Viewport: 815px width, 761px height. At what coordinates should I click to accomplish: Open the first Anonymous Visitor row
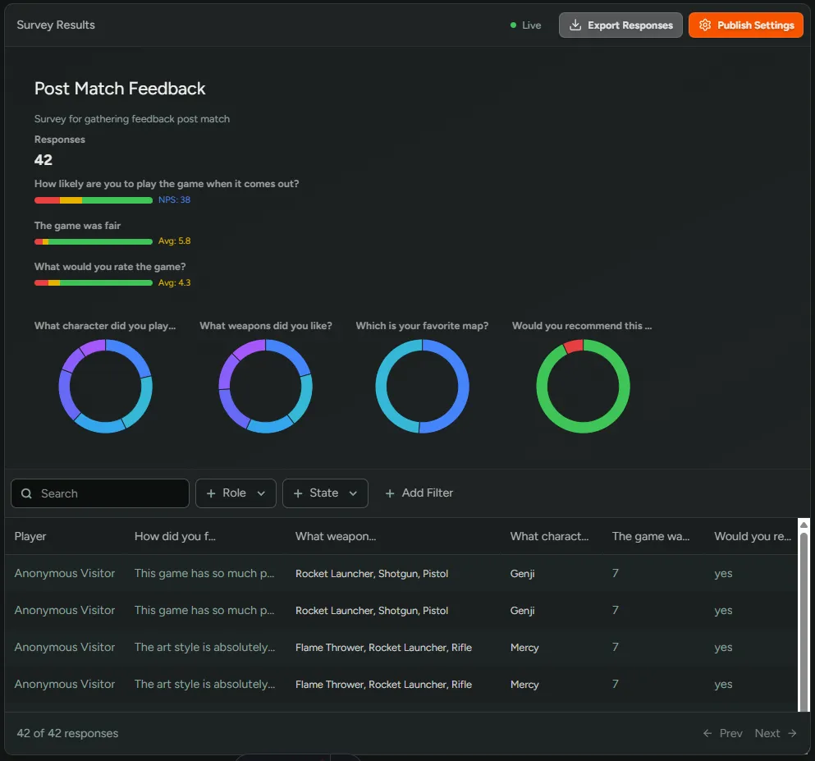[x=65, y=573]
